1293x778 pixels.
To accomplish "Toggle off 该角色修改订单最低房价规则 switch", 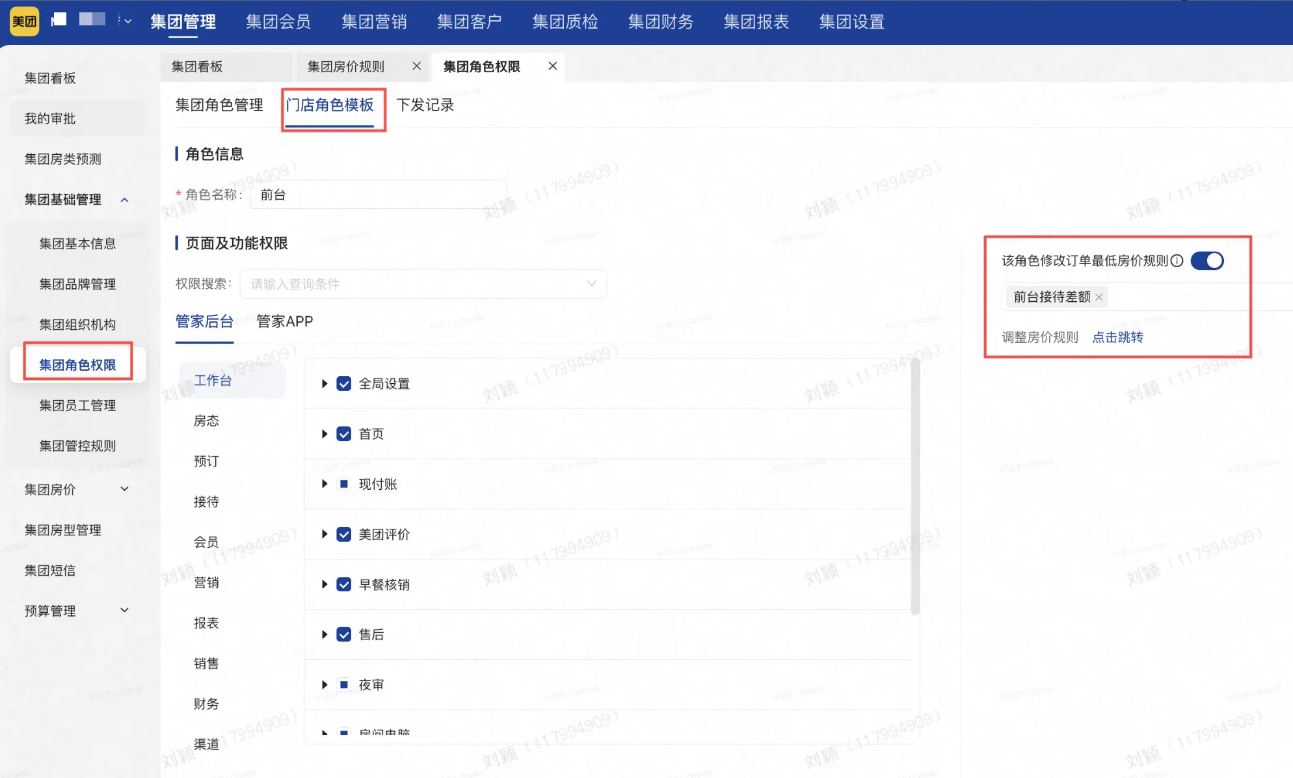I will point(1206,261).
